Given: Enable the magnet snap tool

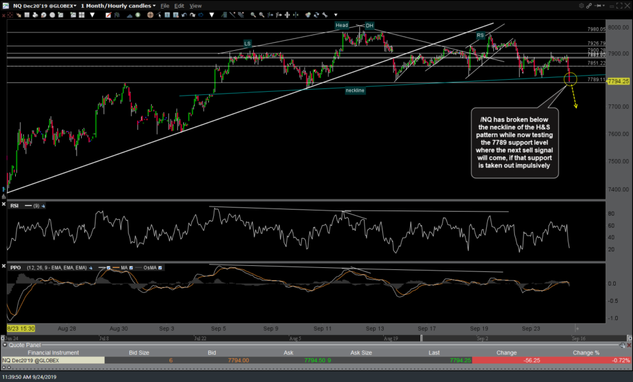Looking at the screenshot, I should coord(158,15).
